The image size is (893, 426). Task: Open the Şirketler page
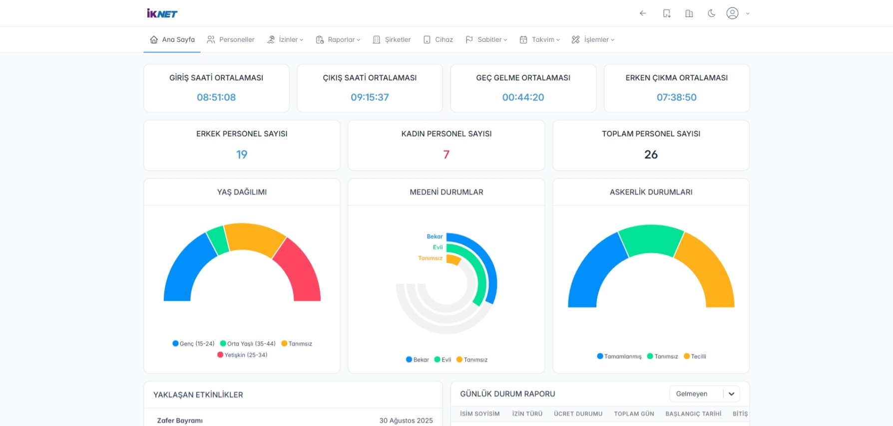click(392, 39)
